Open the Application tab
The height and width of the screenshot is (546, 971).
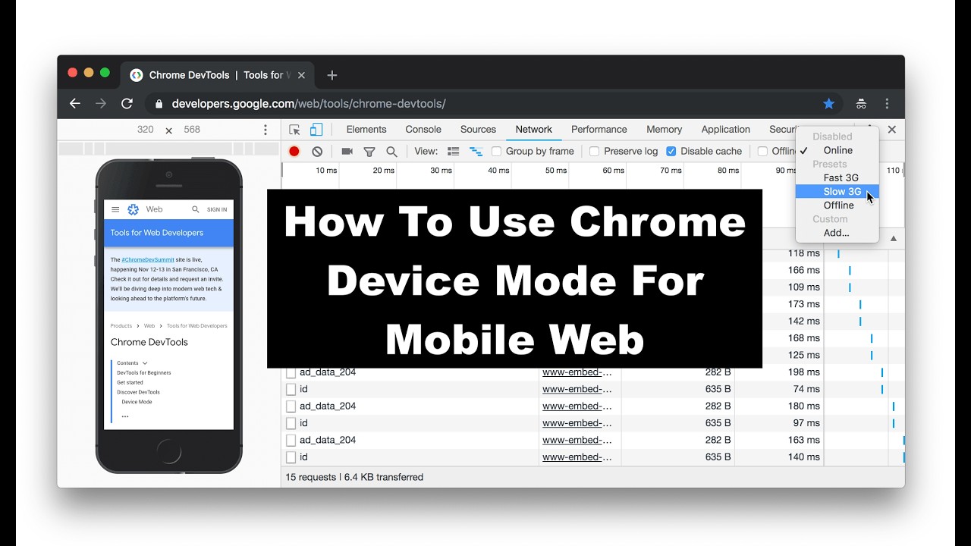(726, 130)
